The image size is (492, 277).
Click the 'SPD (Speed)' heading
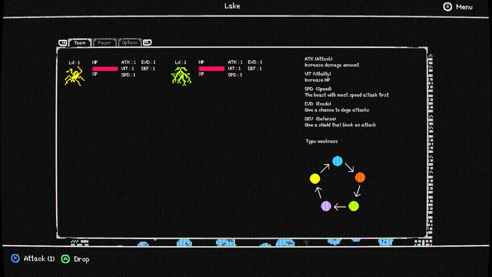(x=318, y=89)
